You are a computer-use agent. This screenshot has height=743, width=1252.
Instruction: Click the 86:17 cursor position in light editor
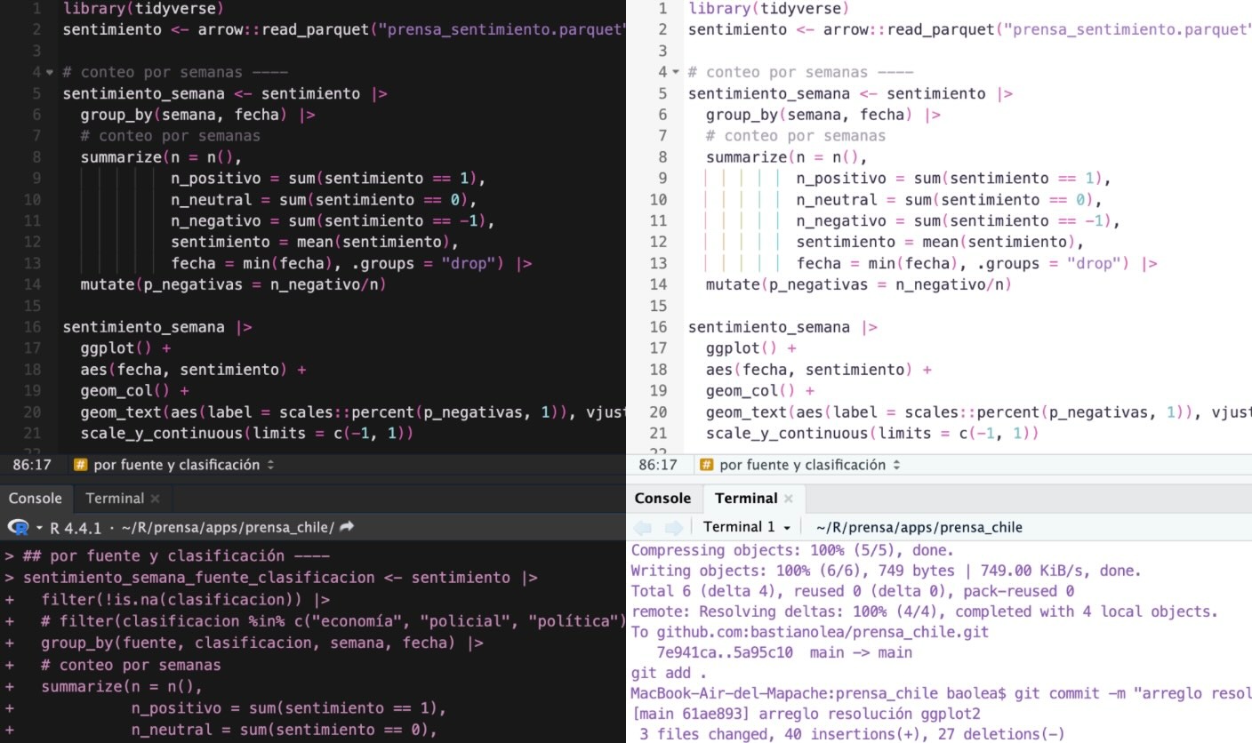(659, 465)
